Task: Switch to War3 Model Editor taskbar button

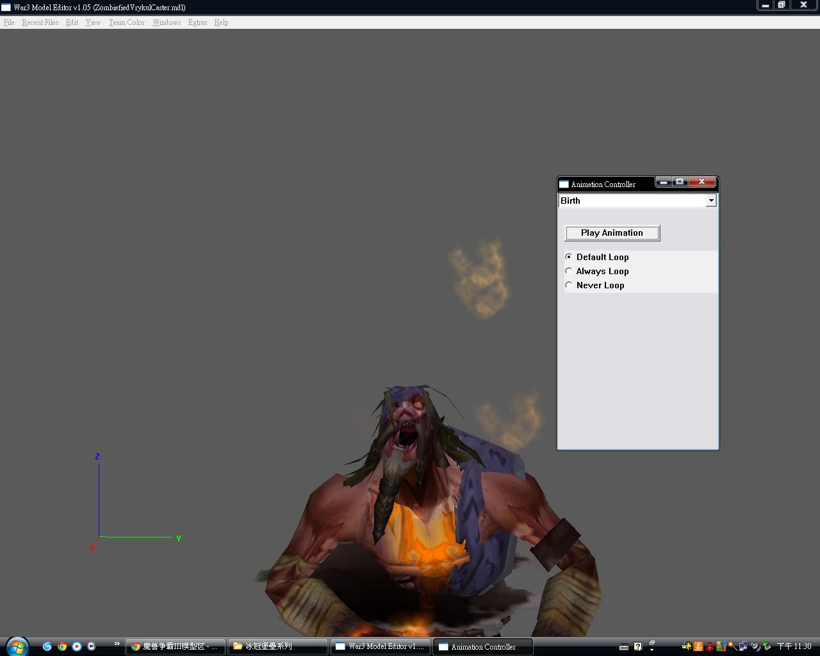Action: 381,646
